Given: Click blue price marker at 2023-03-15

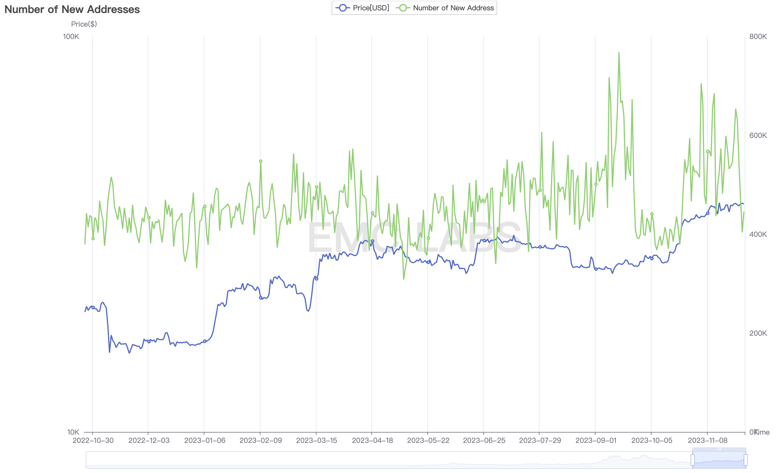Looking at the screenshot, I should (316, 279).
